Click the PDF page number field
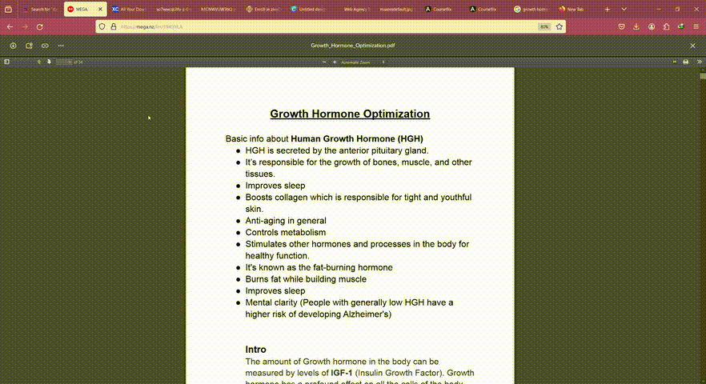 63,62
